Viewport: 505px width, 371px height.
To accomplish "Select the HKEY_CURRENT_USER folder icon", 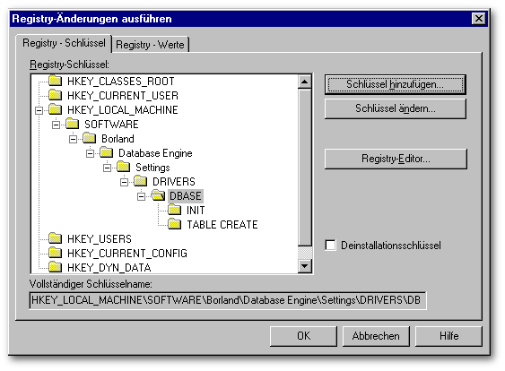I will coord(56,95).
